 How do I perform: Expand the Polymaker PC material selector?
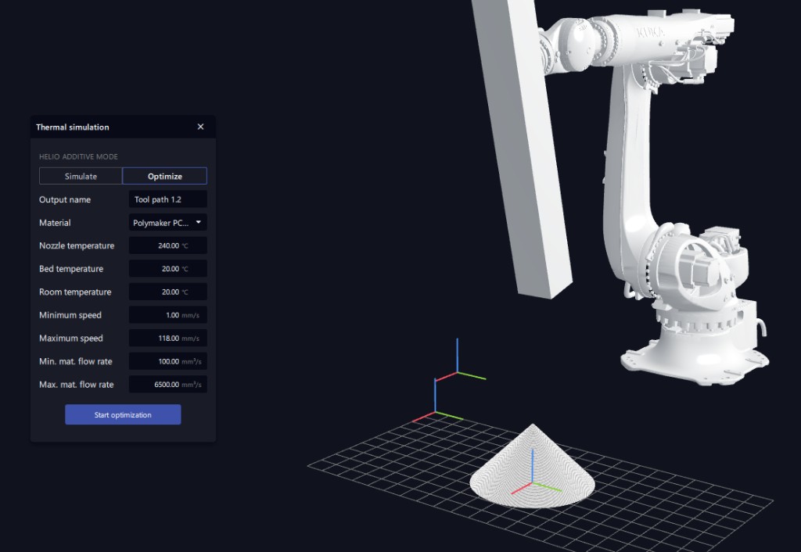167,222
